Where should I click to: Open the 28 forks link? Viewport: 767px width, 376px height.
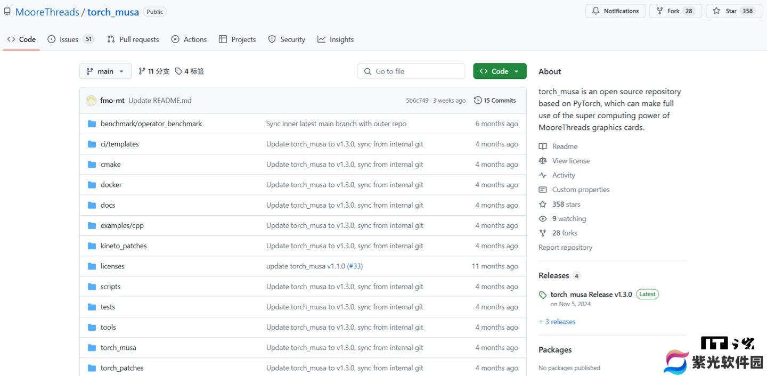click(x=565, y=233)
